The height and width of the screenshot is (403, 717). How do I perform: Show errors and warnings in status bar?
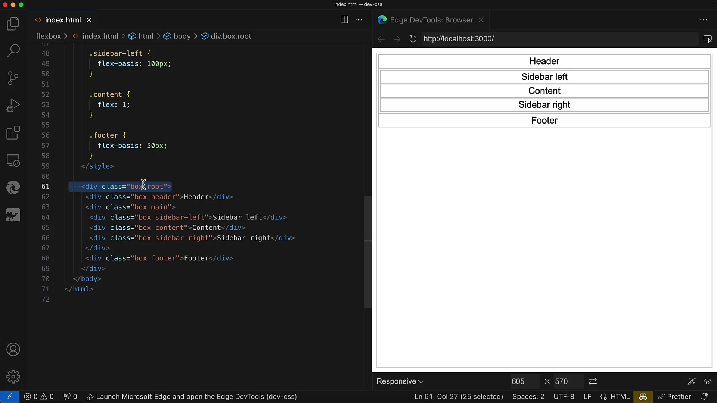pyautogui.click(x=39, y=396)
